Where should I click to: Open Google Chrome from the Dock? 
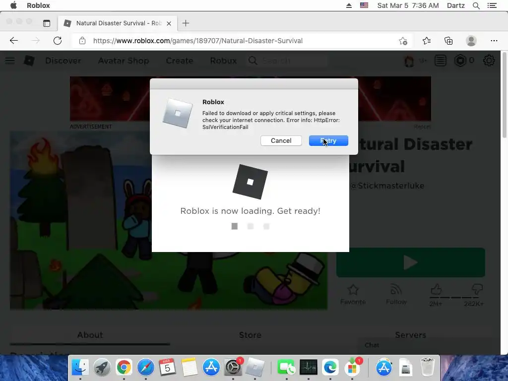124,368
